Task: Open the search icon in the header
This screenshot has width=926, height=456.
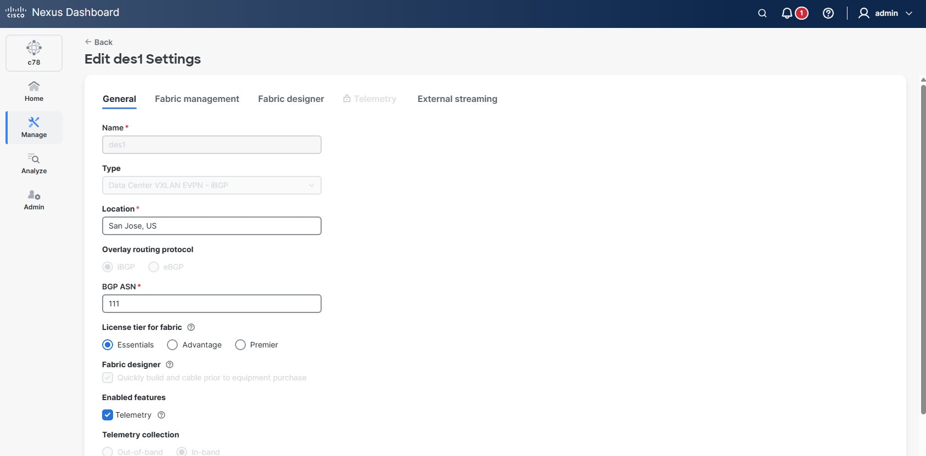Action: pos(762,13)
